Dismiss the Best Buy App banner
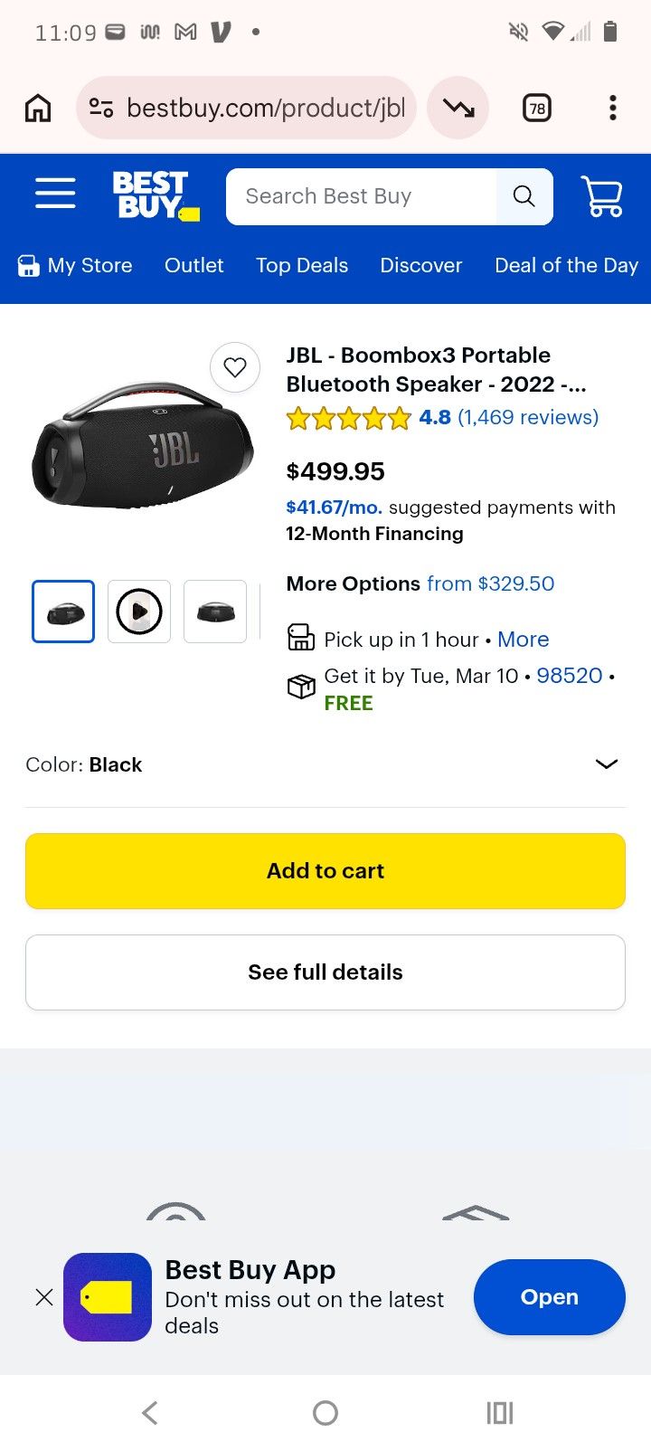The height and width of the screenshot is (1451, 651). [x=43, y=1297]
